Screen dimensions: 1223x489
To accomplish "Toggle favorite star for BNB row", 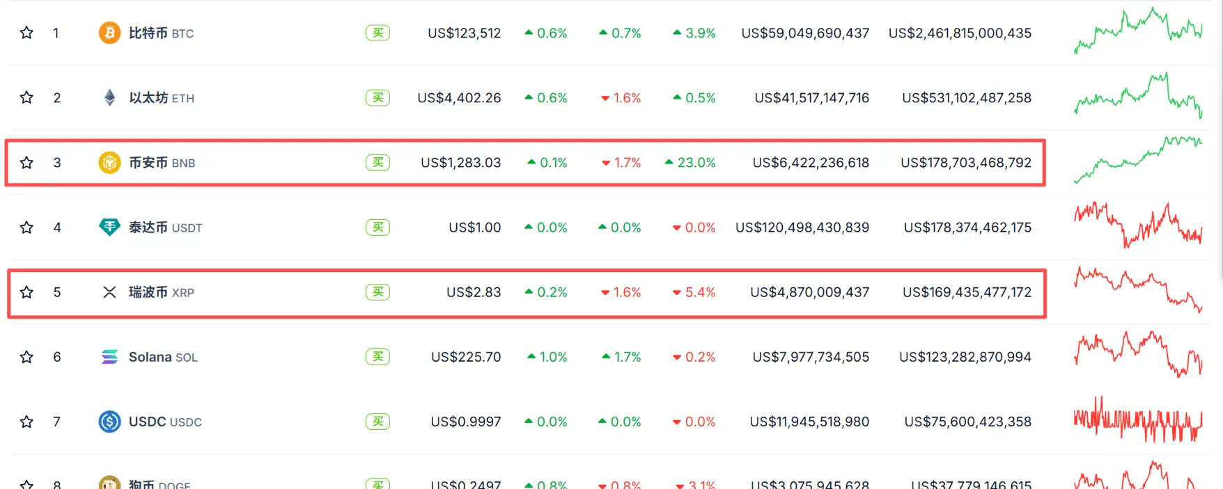I will click(26, 162).
